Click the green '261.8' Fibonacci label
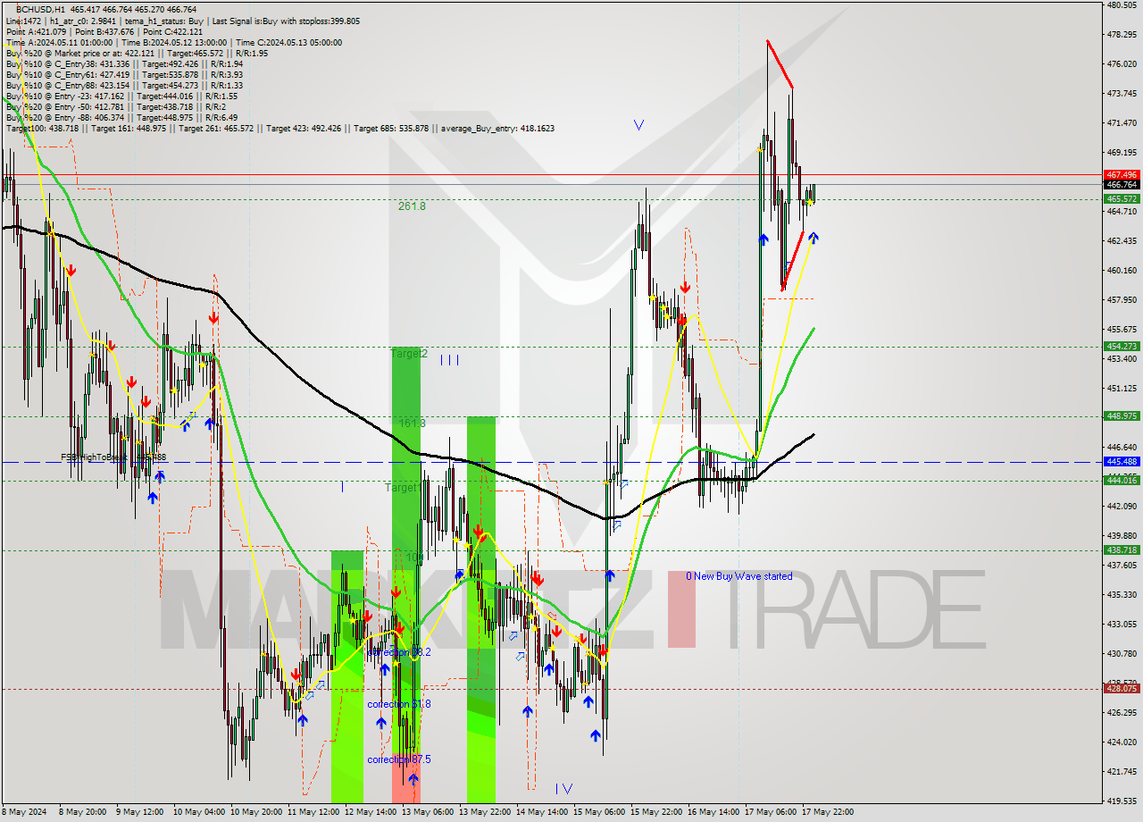This screenshot has height=822, width=1143. coord(412,205)
